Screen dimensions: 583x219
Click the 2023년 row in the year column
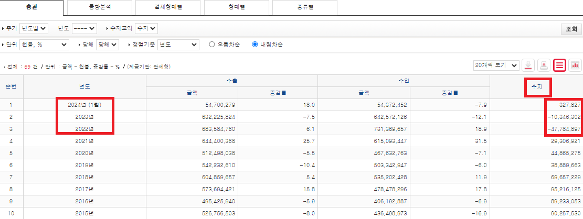pyautogui.click(x=84, y=117)
